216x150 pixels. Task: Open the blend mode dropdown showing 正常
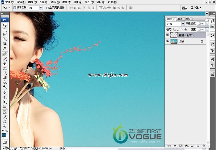coord(175,24)
